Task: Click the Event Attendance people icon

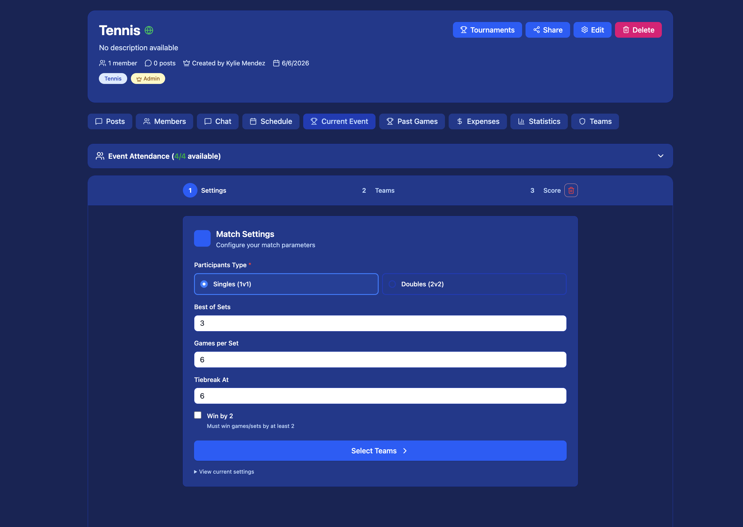Action: pos(100,156)
